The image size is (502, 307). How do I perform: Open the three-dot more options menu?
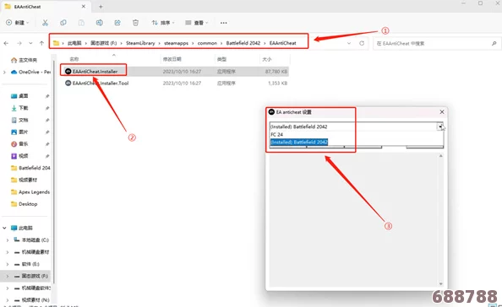pos(223,23)
